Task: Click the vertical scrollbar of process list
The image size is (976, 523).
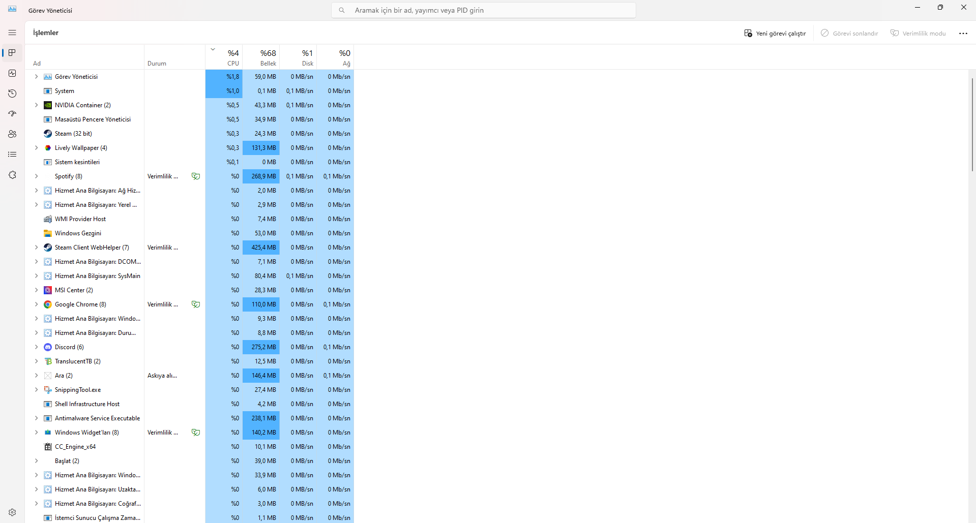Action: tap(972, 125)
